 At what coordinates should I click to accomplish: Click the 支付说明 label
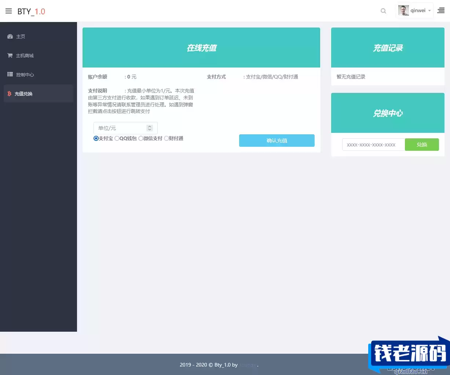coord(98,91)
